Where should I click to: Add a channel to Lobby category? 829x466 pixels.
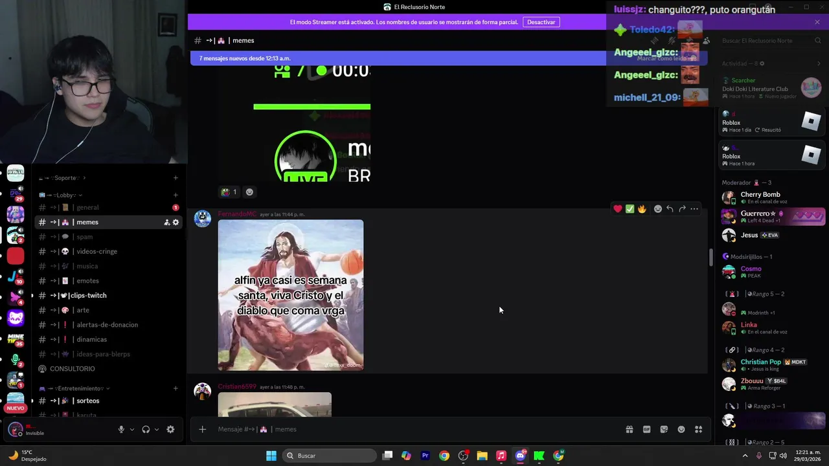(x=176, y=195)
